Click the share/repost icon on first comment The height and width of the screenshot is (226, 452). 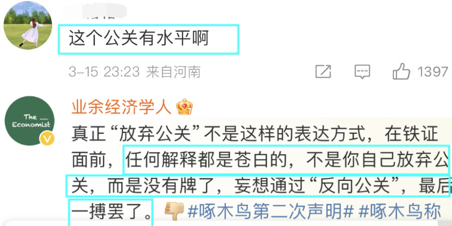click(x=323, y=71)
